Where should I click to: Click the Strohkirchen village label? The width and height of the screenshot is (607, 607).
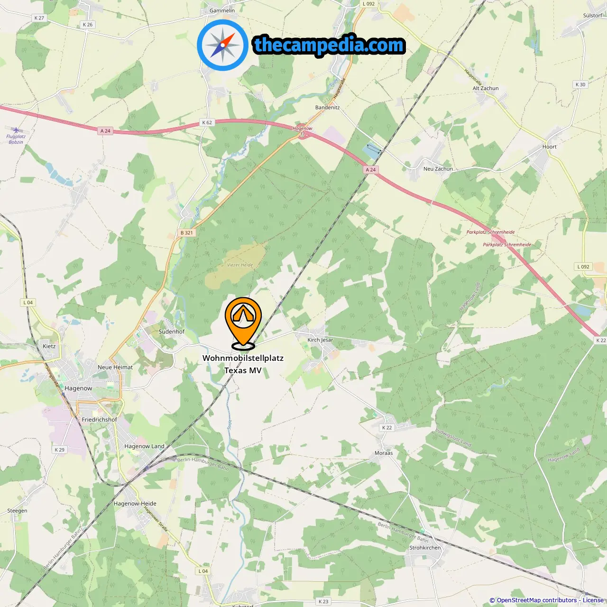[x=425, y=548]
